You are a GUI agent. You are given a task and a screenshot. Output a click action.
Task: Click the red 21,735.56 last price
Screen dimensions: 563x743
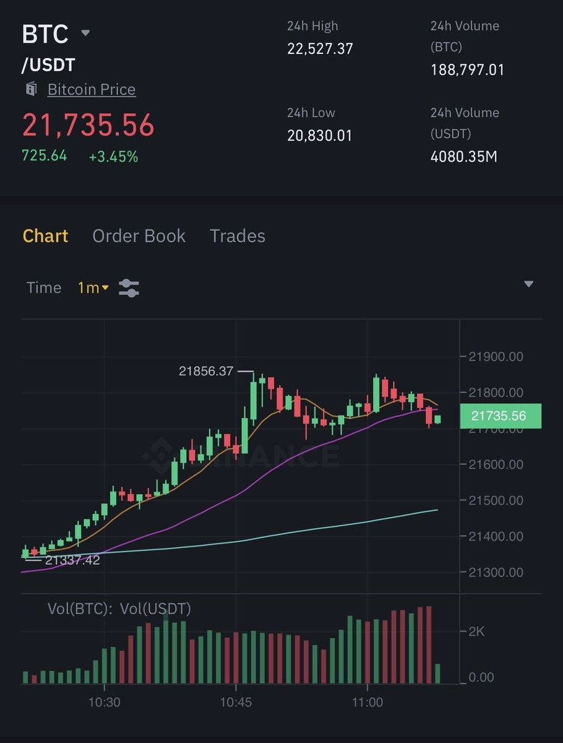(x=88, y=124)
